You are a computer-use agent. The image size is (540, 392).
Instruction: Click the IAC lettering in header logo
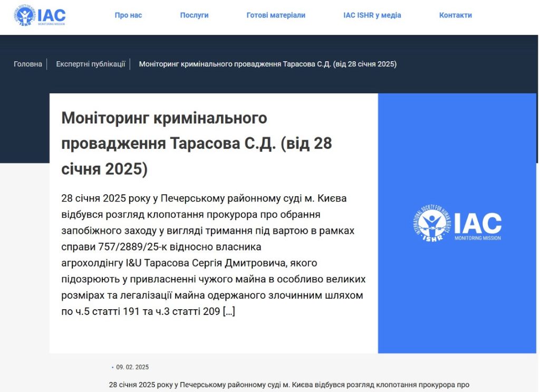tap(52, 14)
